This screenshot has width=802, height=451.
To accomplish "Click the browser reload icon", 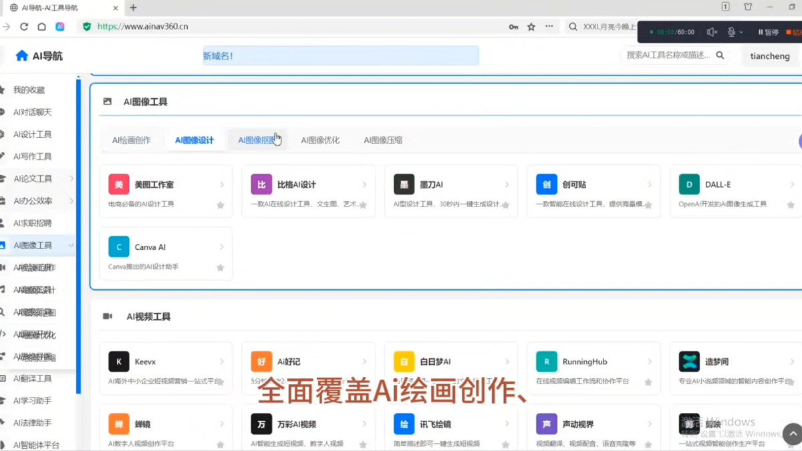I will [24, 27].
